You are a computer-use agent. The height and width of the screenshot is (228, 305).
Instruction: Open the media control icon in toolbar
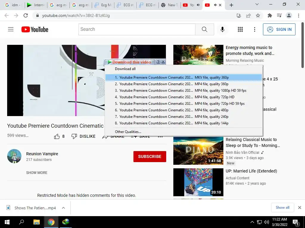click(x=279, y=15)
